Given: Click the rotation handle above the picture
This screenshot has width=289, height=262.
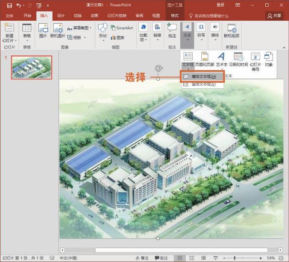Looking at the screenshot, I should point(158,68).
